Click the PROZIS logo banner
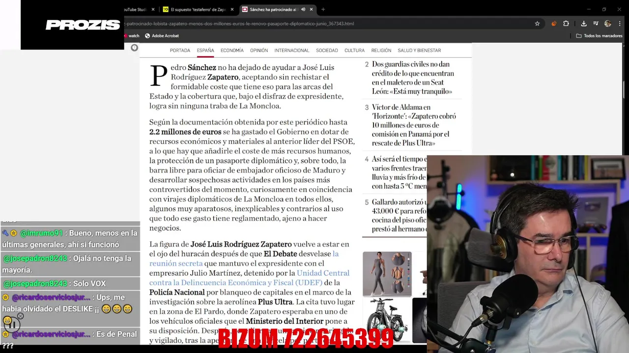629x353 pixels. click(83, 25)
